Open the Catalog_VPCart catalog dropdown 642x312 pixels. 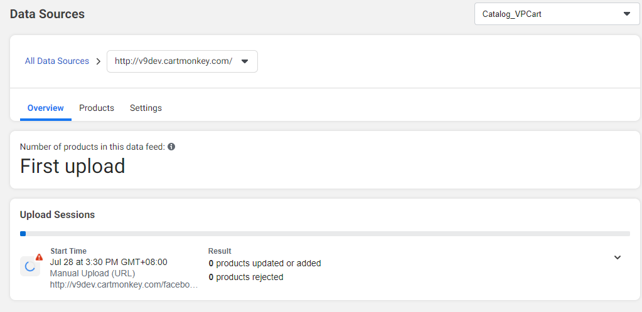tap(557, 14)
